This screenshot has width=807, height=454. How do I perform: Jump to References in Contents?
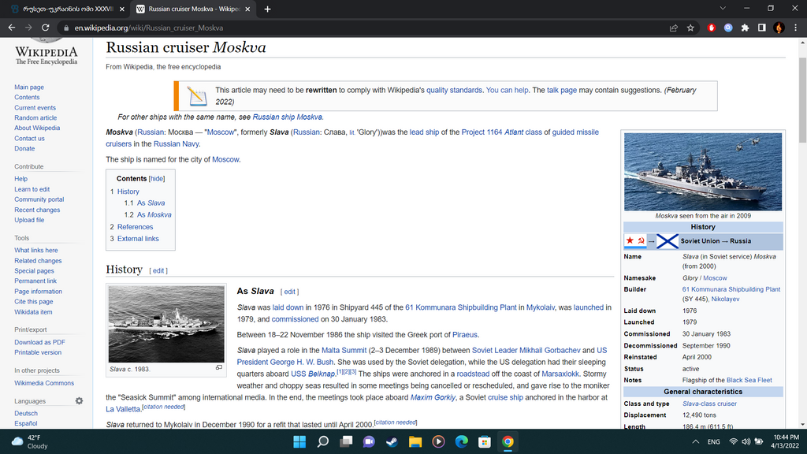click(x=135, y=227)
